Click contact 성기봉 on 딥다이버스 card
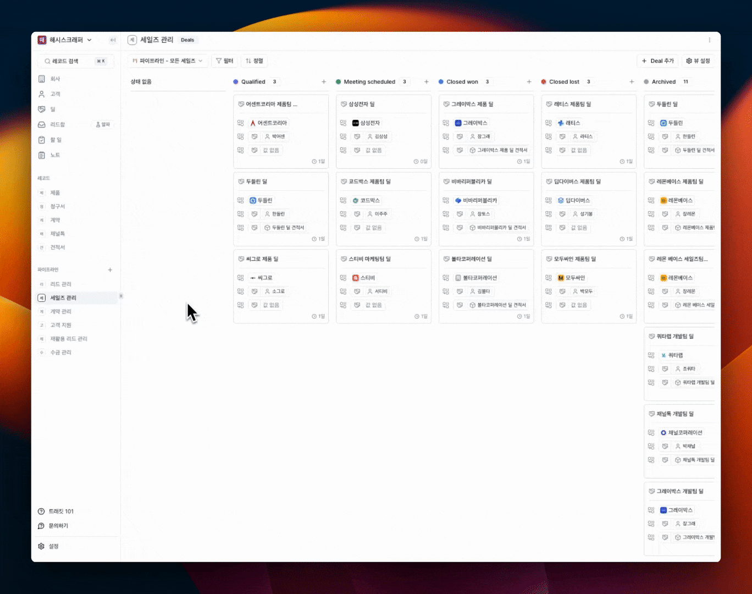The width and height of the screenshot is (752, 594). [x=583, y=214]
